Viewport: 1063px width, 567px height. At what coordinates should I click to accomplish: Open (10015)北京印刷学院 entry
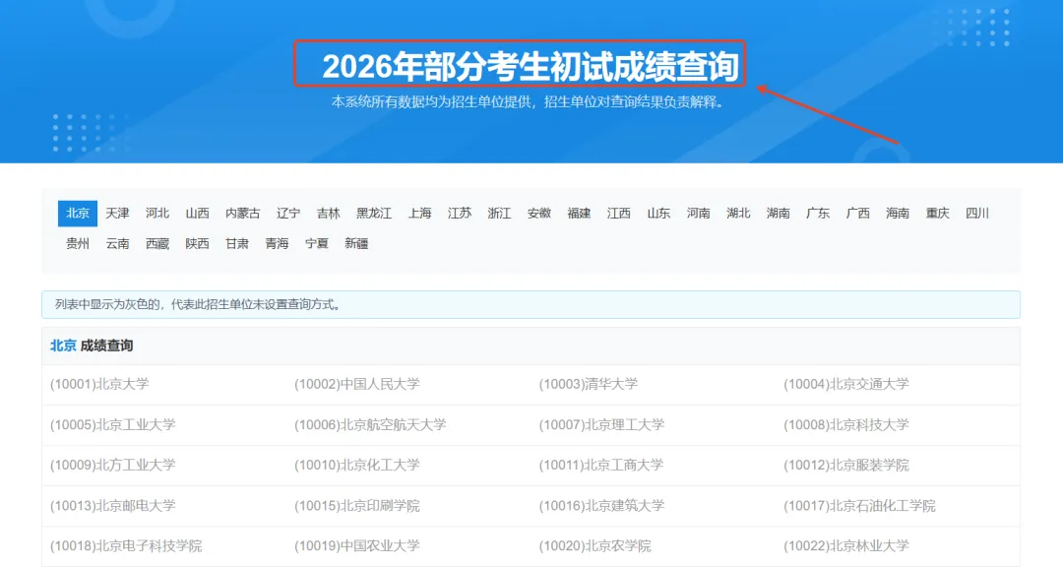point(357,505)
